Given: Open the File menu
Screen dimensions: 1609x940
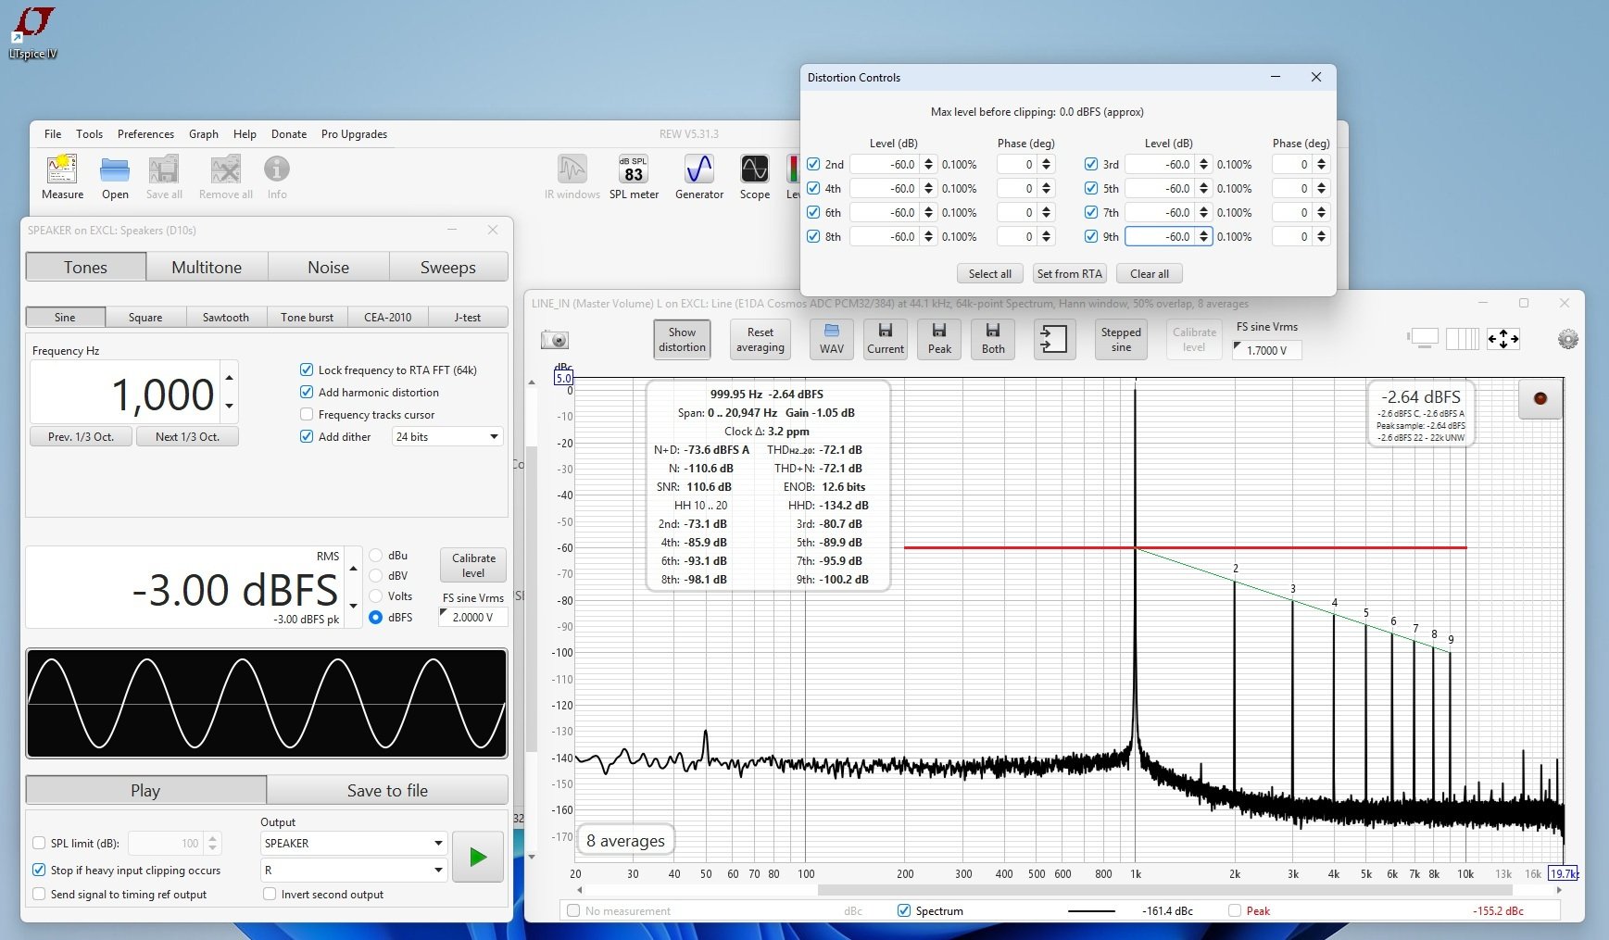Looking at the screenshot, I should pos(53,133).
